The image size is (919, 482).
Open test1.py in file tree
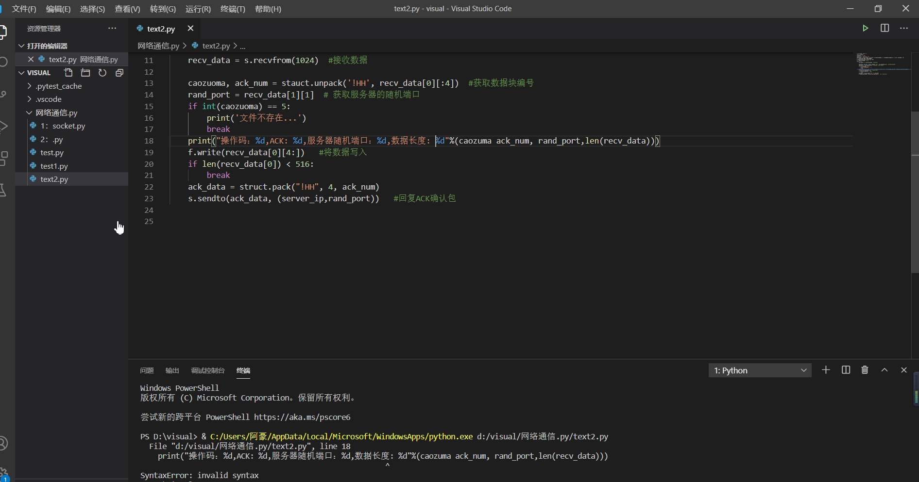point(72,166)
